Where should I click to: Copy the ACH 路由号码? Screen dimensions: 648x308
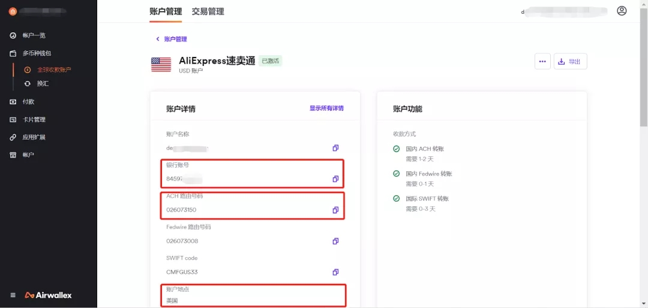(x=335, y=210)
